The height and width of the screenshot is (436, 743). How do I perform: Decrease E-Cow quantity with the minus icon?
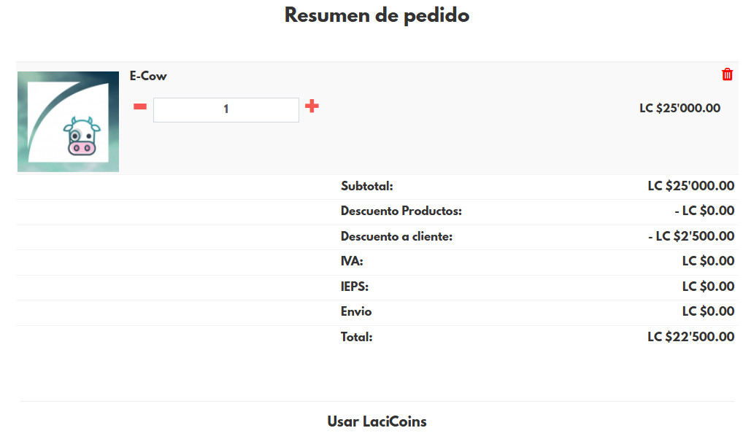140,106
